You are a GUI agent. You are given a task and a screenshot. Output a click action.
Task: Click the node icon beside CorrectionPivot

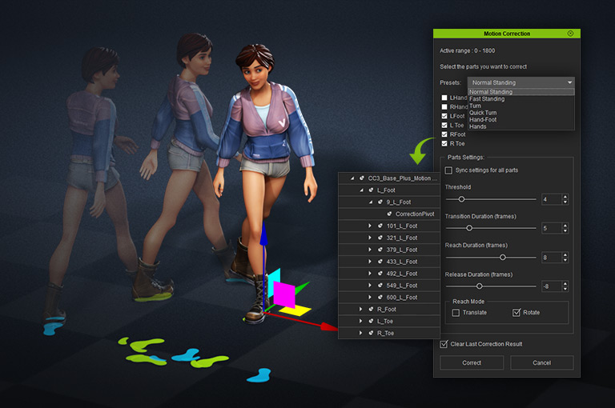click(x=390, y=214)
